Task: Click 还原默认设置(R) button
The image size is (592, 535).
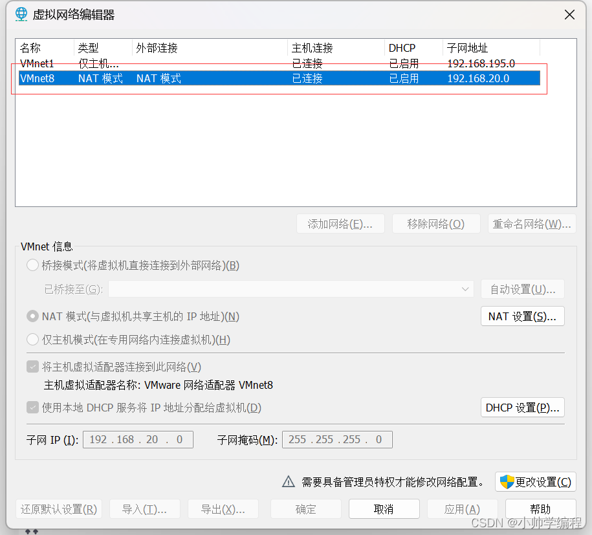Action: [59, 509]
